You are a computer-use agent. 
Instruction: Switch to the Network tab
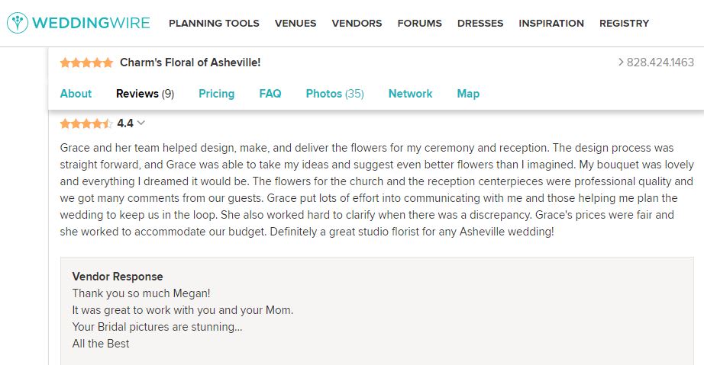(x=410, y=94)
